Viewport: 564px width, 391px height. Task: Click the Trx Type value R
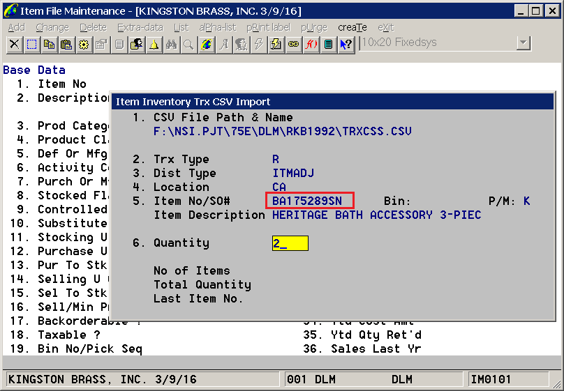pyautogui.click(x=276, y=160)
